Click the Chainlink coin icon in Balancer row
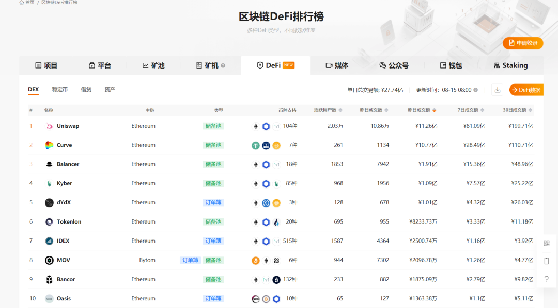The height and width of the screenshot is (308, 558). [266, 165]
